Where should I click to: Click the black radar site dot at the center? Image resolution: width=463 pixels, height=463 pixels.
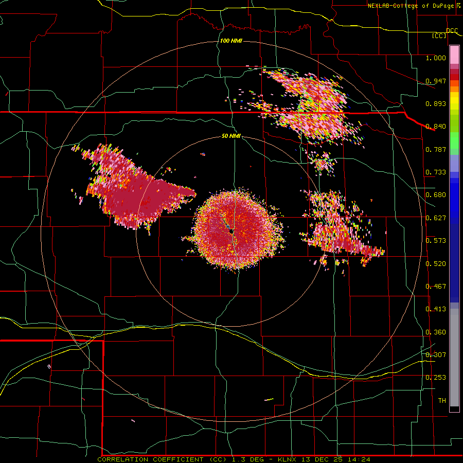(232, 232)
